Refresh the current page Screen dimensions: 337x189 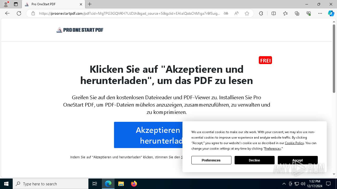pyautogui.click(x=19, y=13)
